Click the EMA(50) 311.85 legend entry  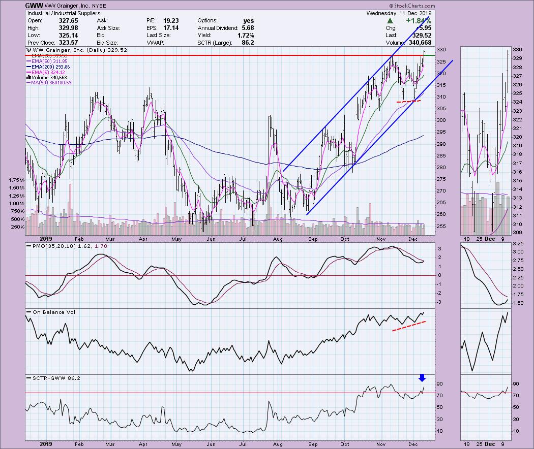click(x=47, y=61)
